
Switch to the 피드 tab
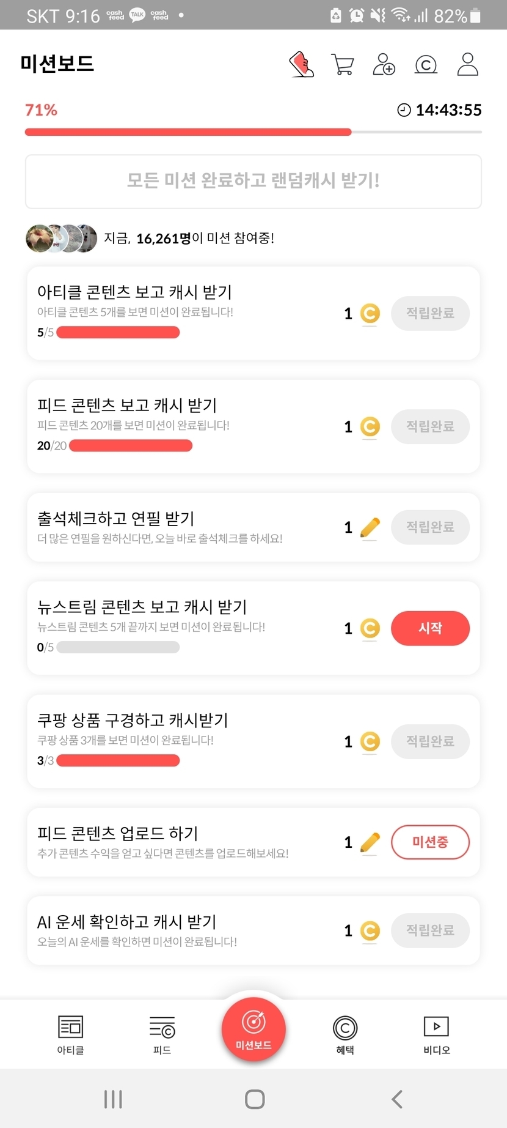pos(162,1034)
